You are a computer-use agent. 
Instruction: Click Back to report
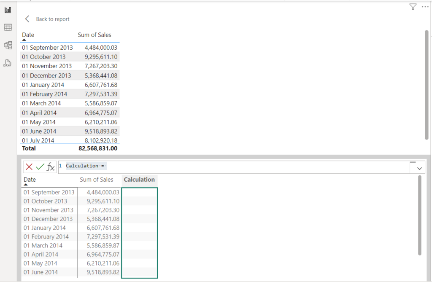tap(52, 19)
